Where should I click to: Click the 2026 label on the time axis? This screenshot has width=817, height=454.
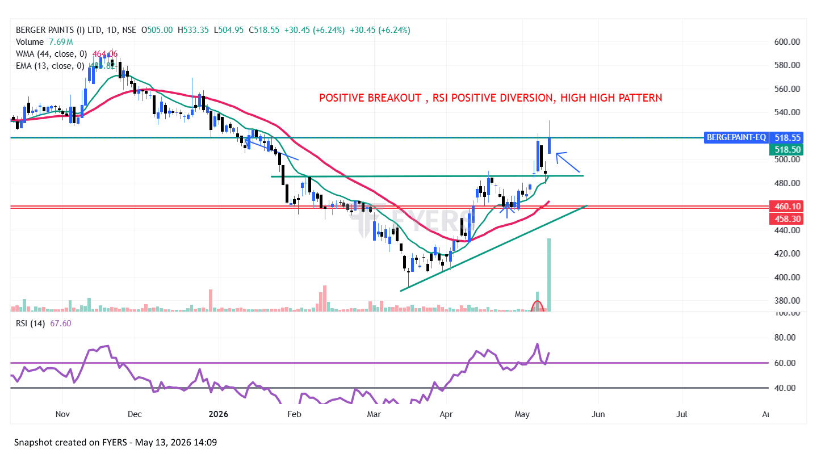[x=218, y=414]
